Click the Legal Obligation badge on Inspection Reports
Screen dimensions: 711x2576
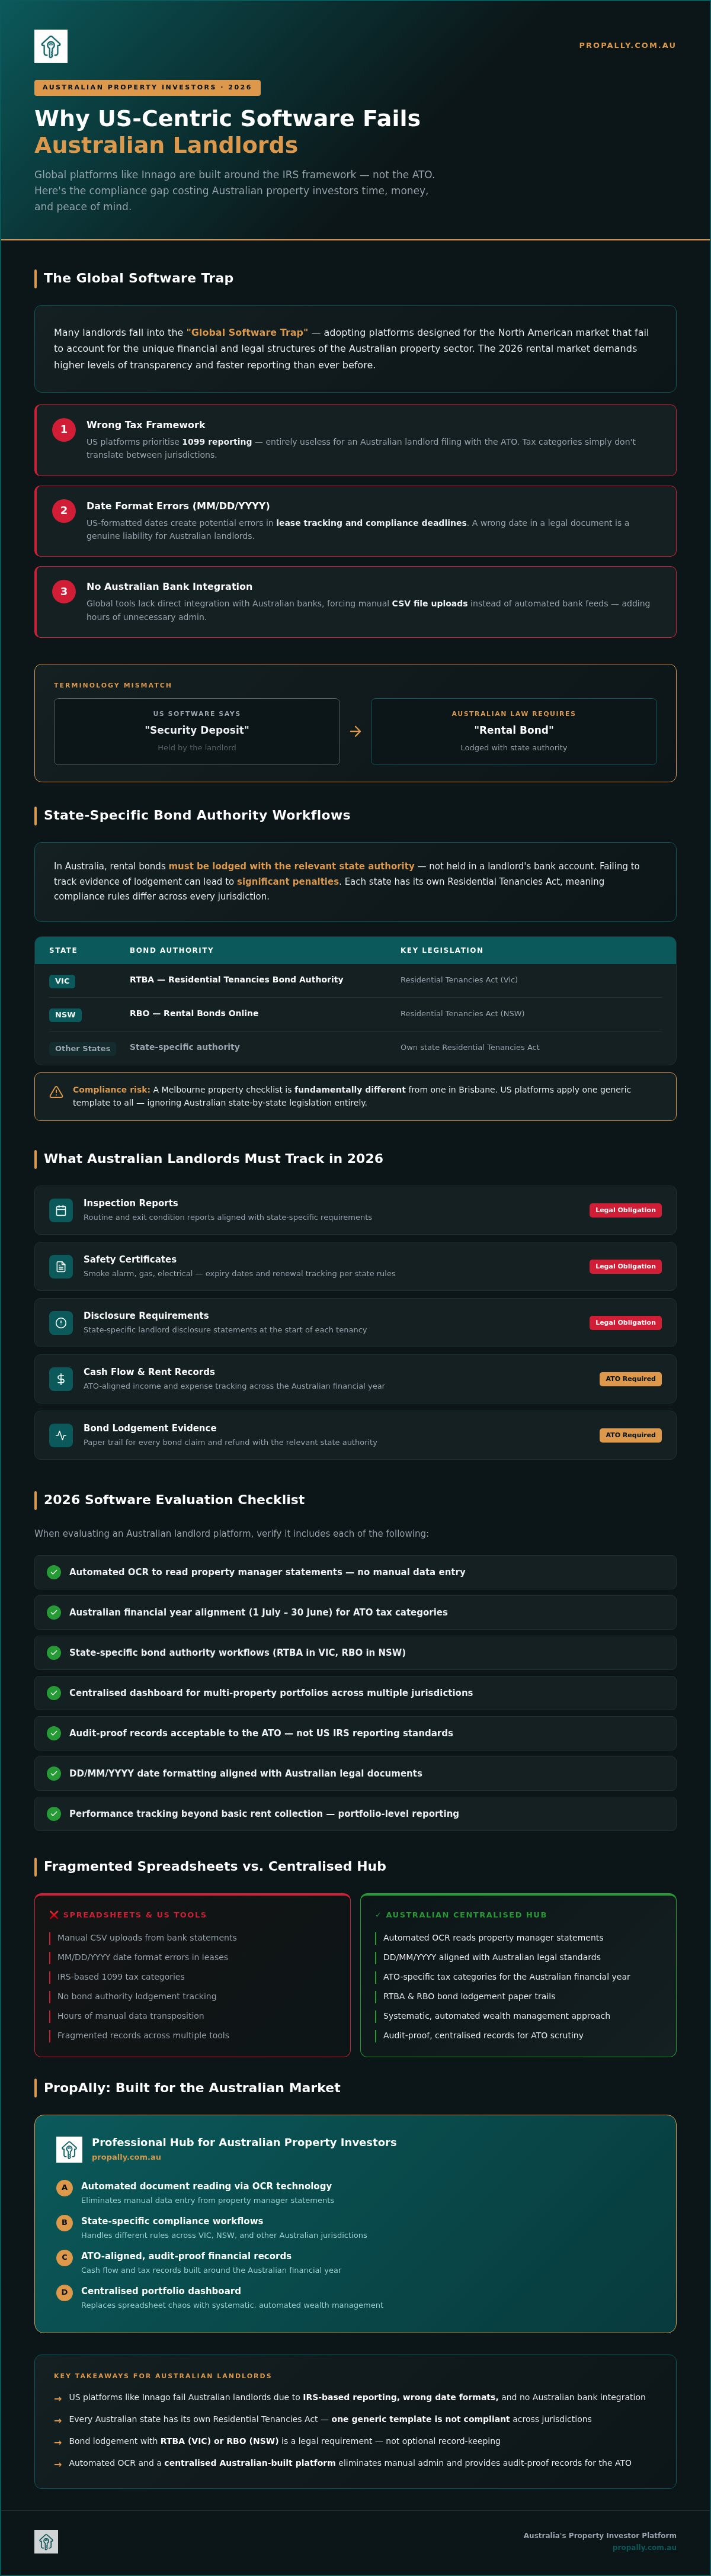(x=625, y=1210)
